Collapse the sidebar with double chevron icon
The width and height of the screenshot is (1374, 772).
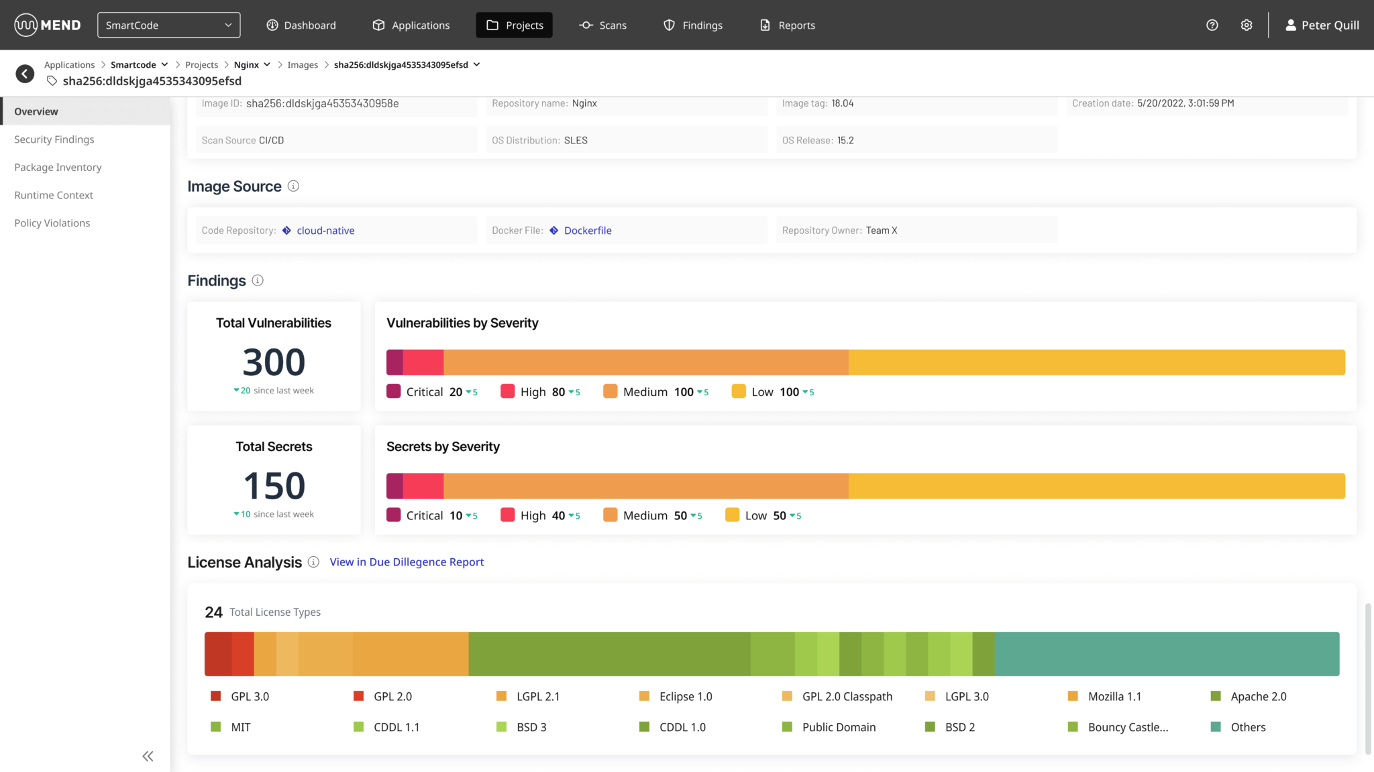(x=148, y=757)
